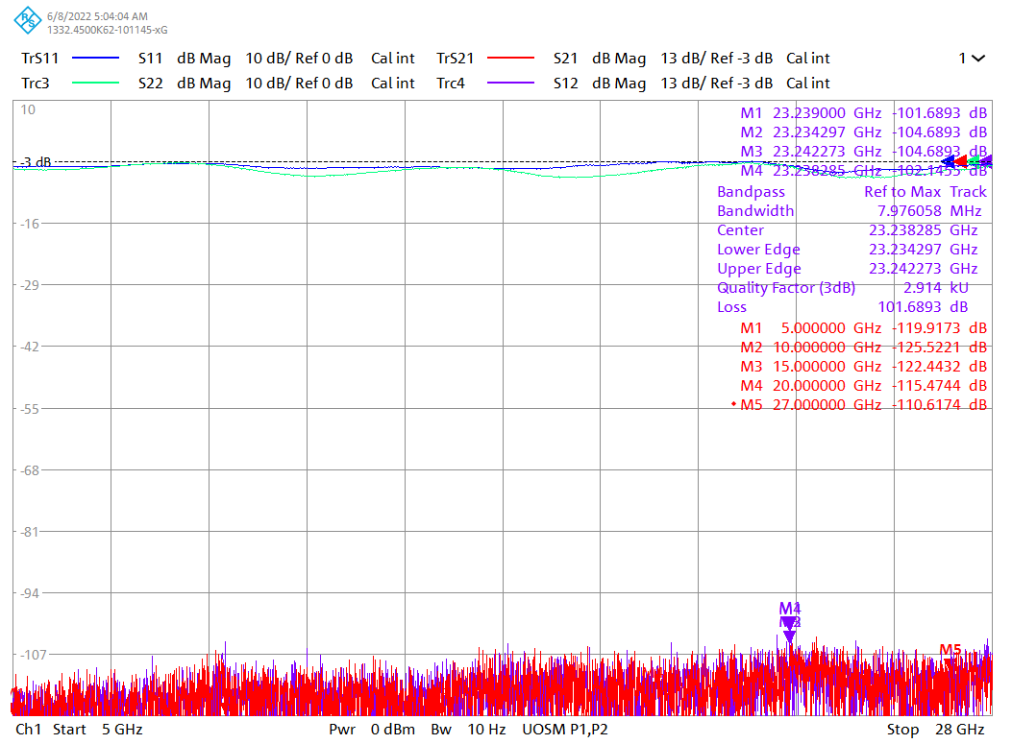This screenshot has height=744, width=1012.
Task: Click 'Ref to Max' bandpass label
Action: tap(902, 191)
